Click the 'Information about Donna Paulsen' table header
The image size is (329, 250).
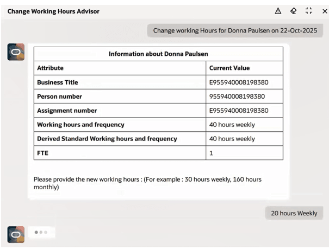pyautogui.click(x=158, y=54)
